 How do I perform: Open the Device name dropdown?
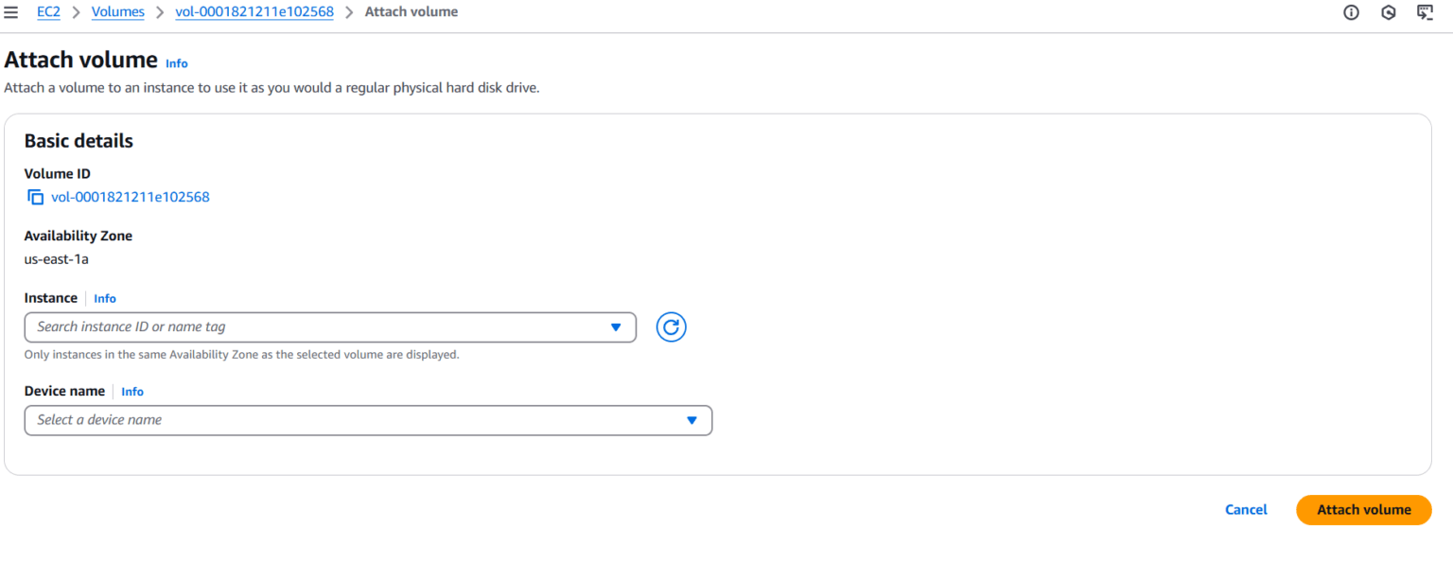pos(691,420)
